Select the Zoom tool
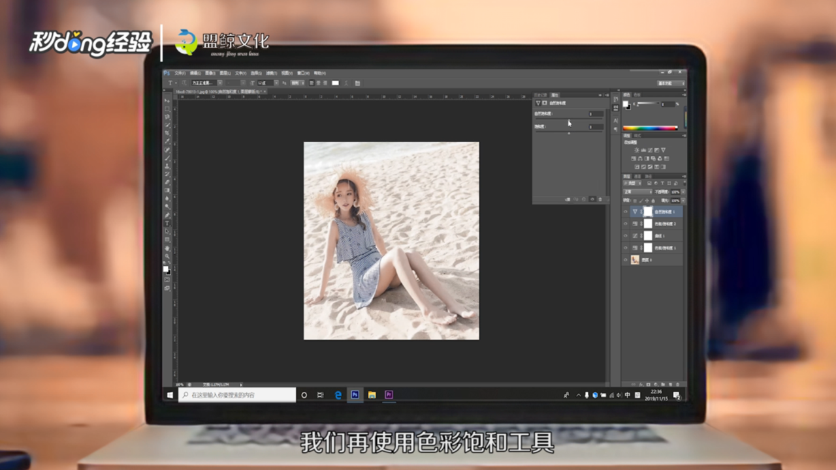Image resolution: width=836 pixels, height=470 pixels. pos(167,256)
